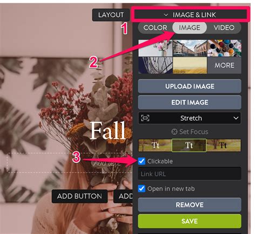Image resolution: width=256 pixels, height=234 pixels.
Task: Disable Open in new tab checkbox
Action: [142, 189]
